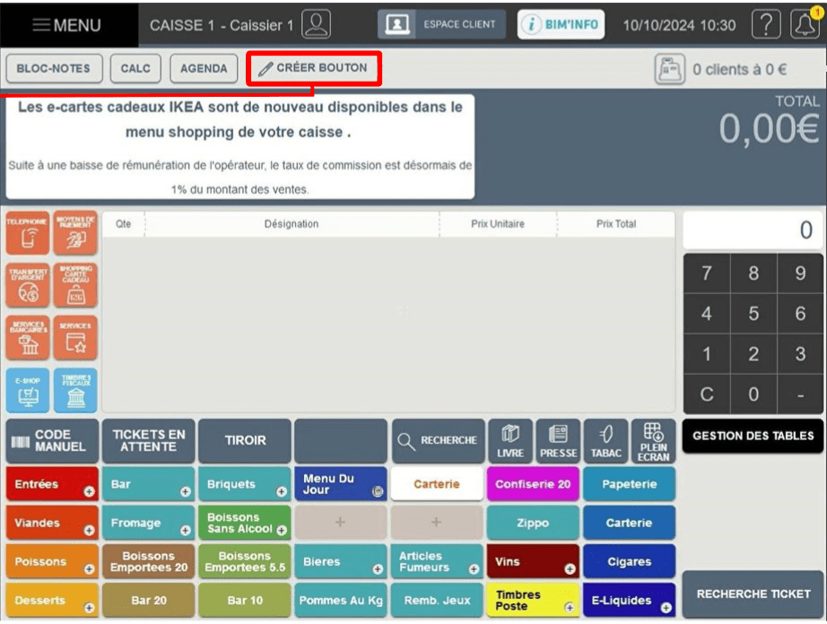This screenshot has width=827, height=624.
Task: Expand the Vins category plus sign
Action: (570, 569)
